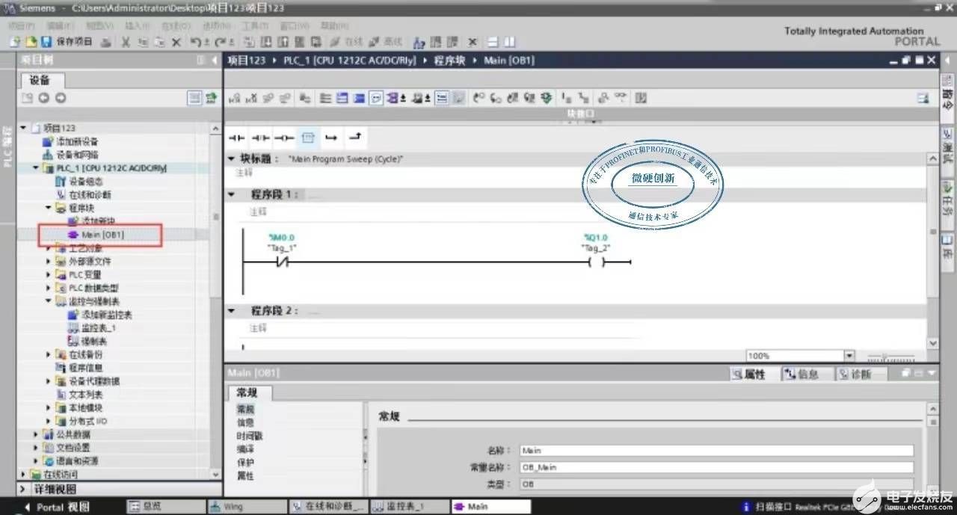Screen dimensions: 957x515
Task: Select the 常规 tab in inspector
Action: tap(248, 393)
